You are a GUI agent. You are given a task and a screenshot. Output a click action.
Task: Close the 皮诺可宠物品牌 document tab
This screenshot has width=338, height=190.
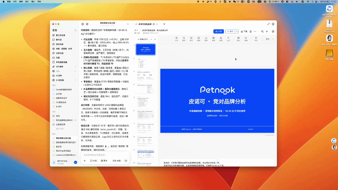pyautogui.click(x=157, y=24)
